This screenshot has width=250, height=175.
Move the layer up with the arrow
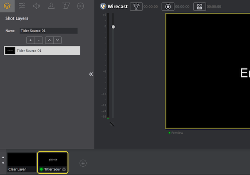pos(49,40)
